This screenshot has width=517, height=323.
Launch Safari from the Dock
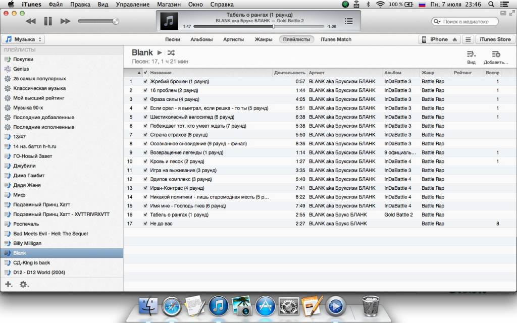pos(172,306)
